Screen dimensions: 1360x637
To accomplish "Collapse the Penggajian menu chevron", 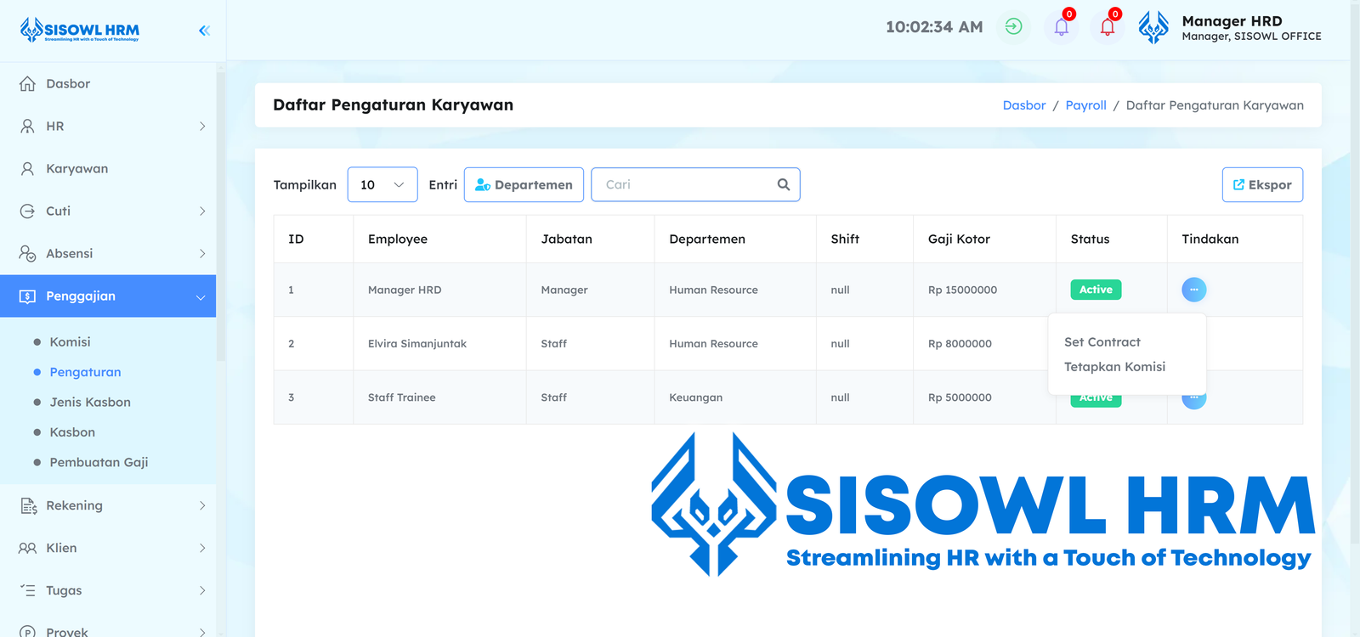I will click(201, 297).
